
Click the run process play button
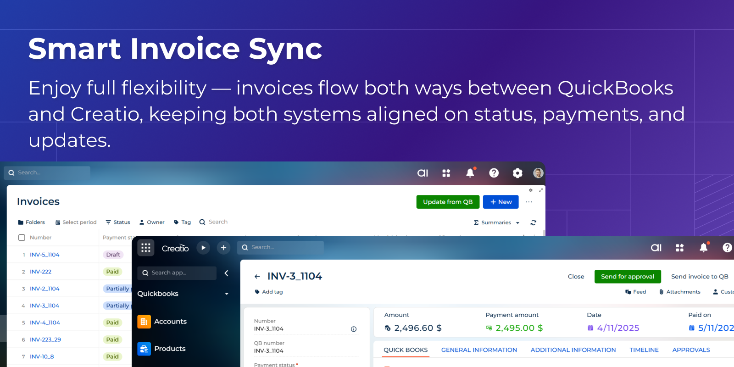[203, 248]
